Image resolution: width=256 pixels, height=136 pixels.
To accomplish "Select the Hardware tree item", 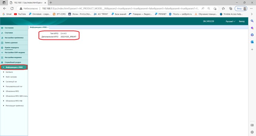I will pos(9,72).
